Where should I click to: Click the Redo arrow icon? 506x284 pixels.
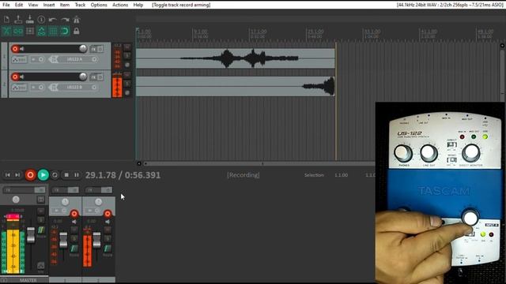coord(65,20)
